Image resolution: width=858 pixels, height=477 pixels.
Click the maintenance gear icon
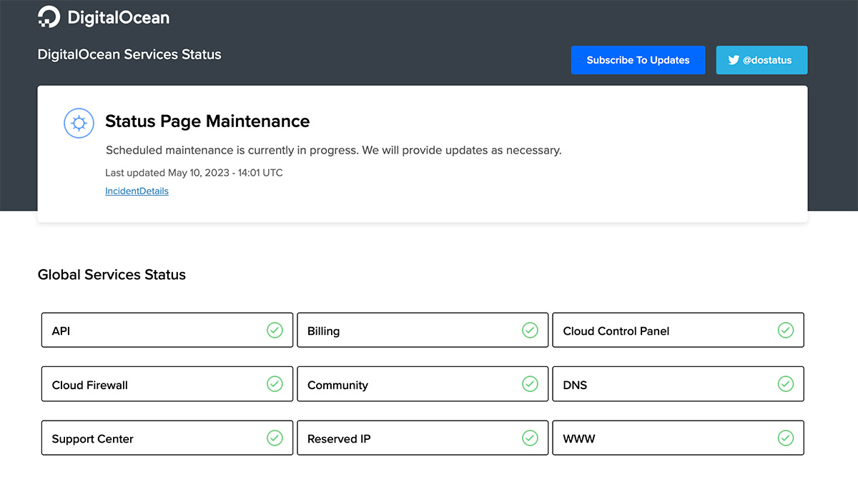pos(79,123)
